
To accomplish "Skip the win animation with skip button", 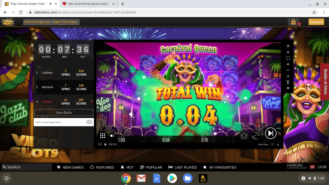I will pos(270,133).
